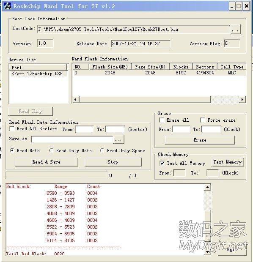Click the flash table horizontal scrollbar thumb

coord(145,99)
